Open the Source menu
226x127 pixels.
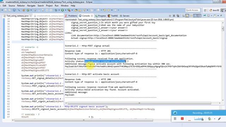[12, 6]
